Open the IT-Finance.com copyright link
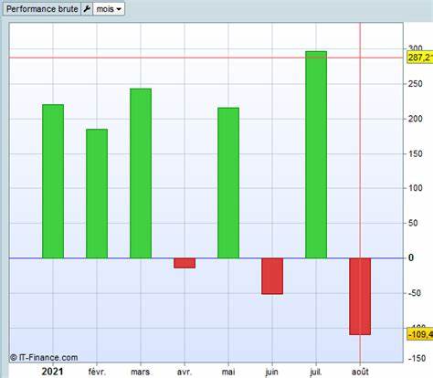Viewport: 433px width, 378px height. point(44,357)
